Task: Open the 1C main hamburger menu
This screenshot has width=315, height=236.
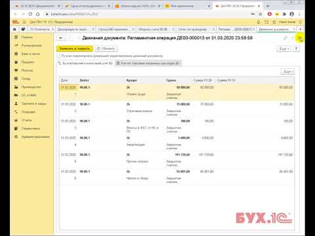Action: (24, 22)
